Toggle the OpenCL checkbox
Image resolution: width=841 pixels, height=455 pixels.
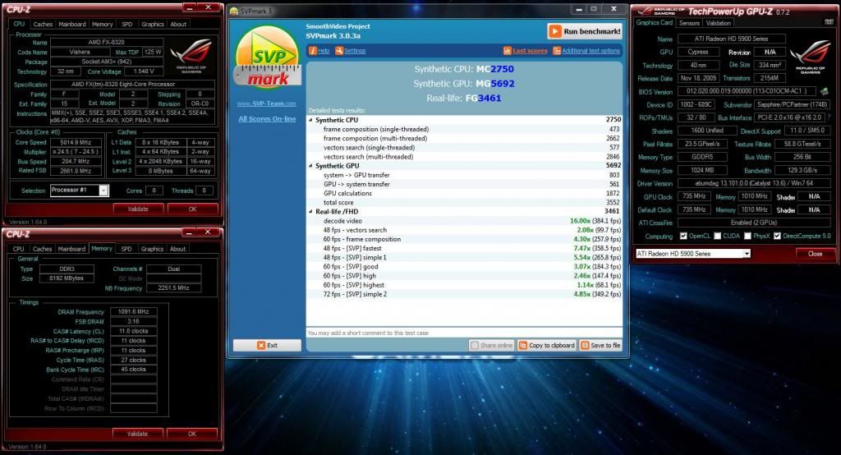click(x=684, y=237)
